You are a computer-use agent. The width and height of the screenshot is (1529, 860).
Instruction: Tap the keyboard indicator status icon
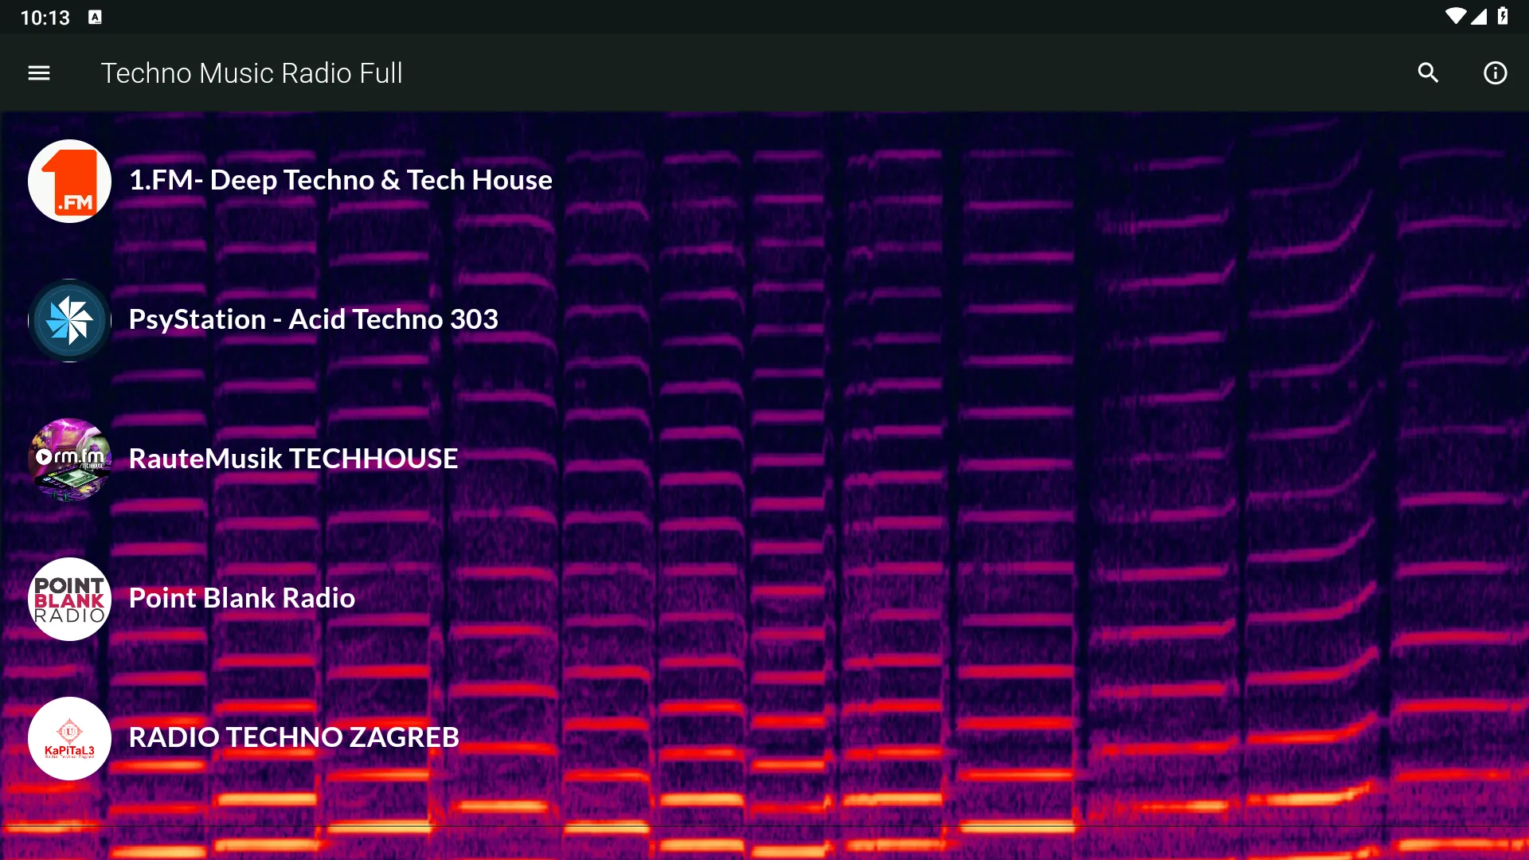coord(96,18)
